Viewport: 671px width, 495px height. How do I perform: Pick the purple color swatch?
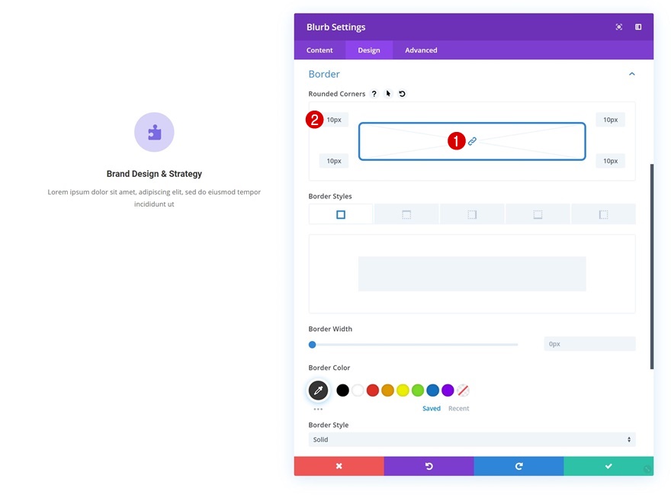[x=448, y=390]
